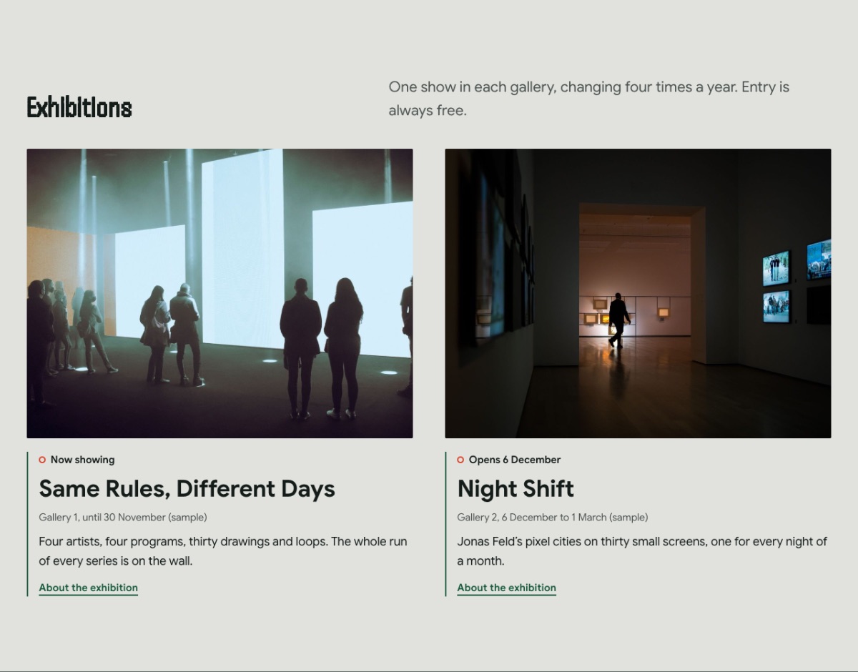Screen dimensions: 858x672
Task: Click the Opens 6 December status label
Action: [x=515, y=460]
